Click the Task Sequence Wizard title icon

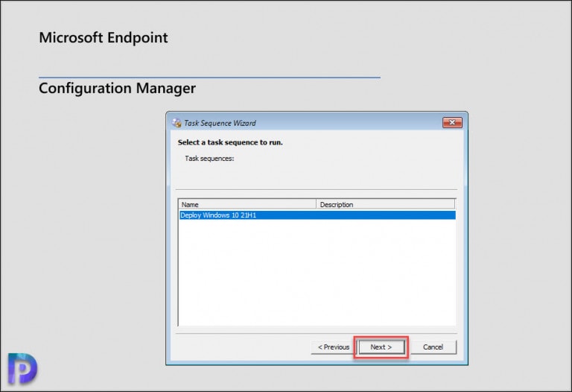coord(177,123)
